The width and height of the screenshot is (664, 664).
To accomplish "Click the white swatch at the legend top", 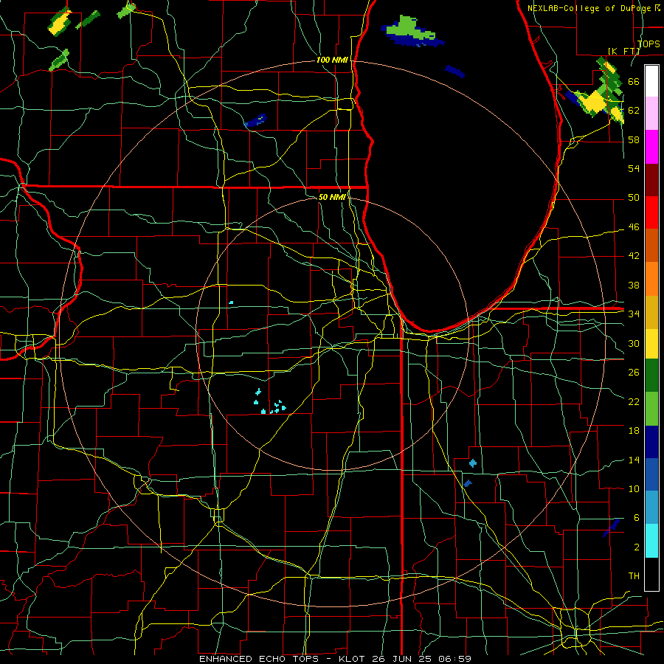I will coord(651,81).
